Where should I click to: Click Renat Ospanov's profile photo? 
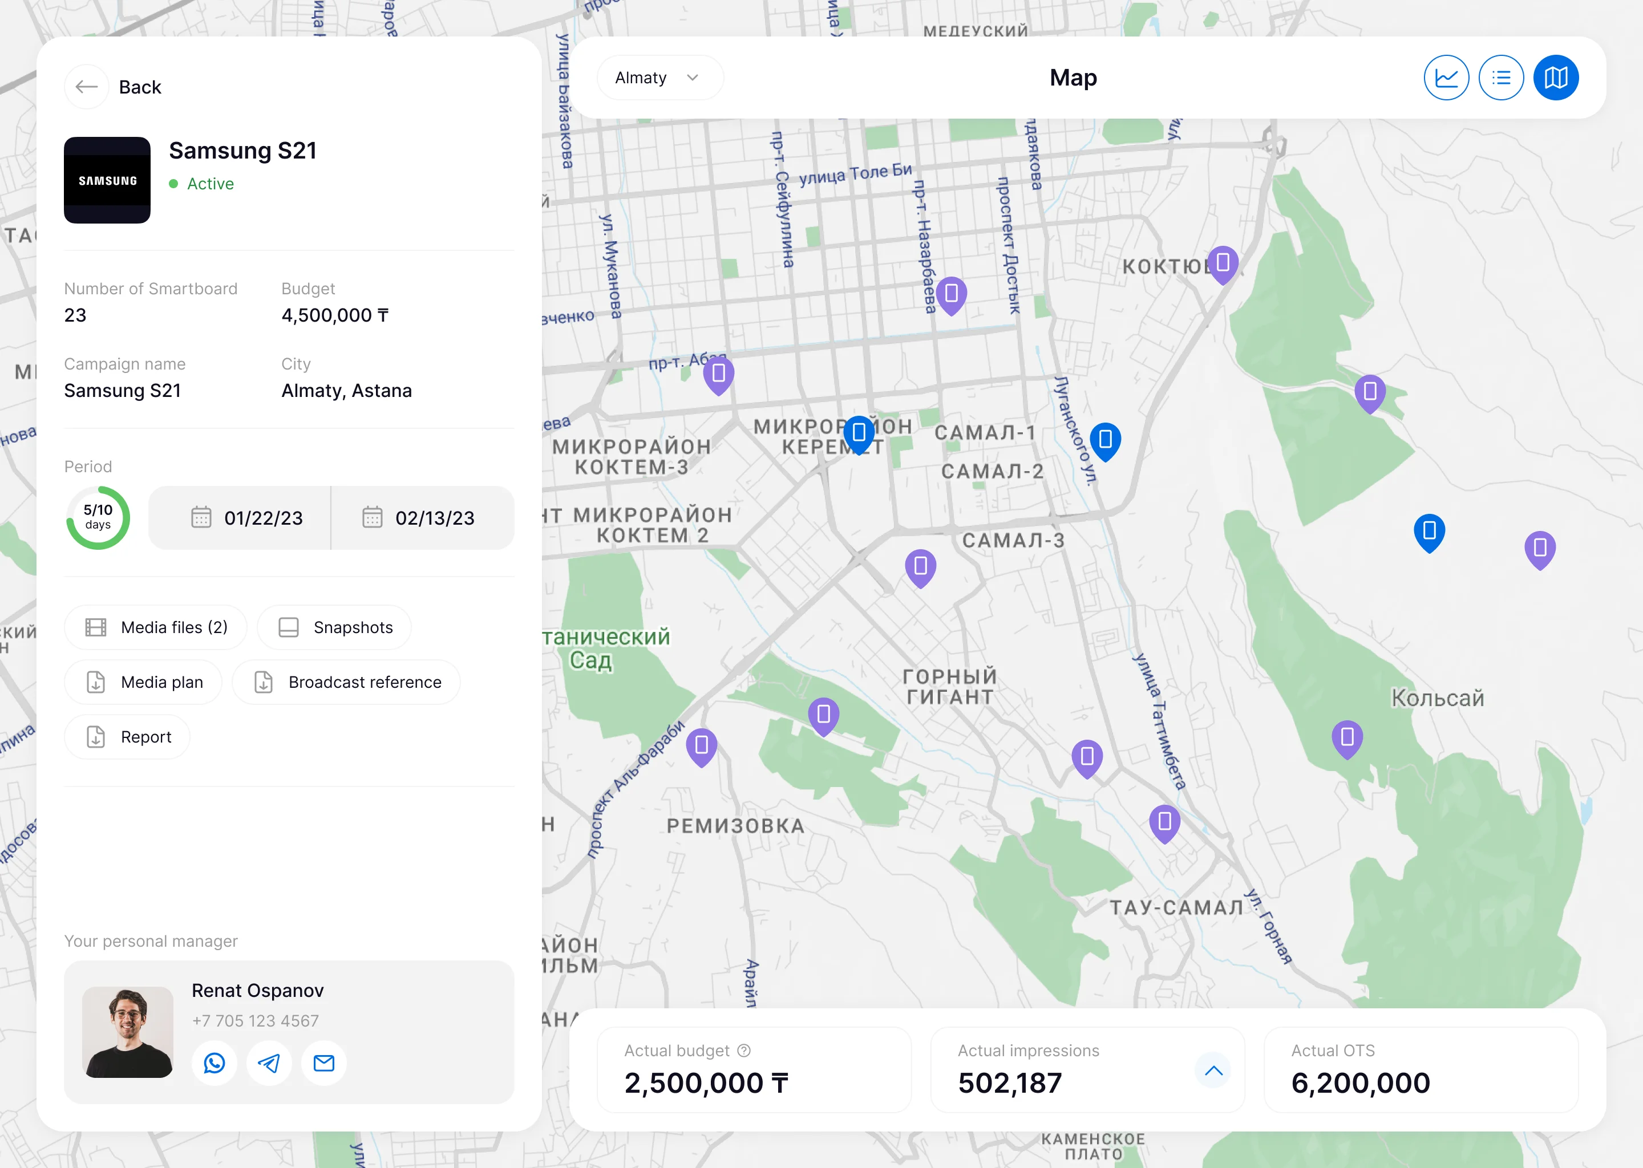tap(128, 1032)
